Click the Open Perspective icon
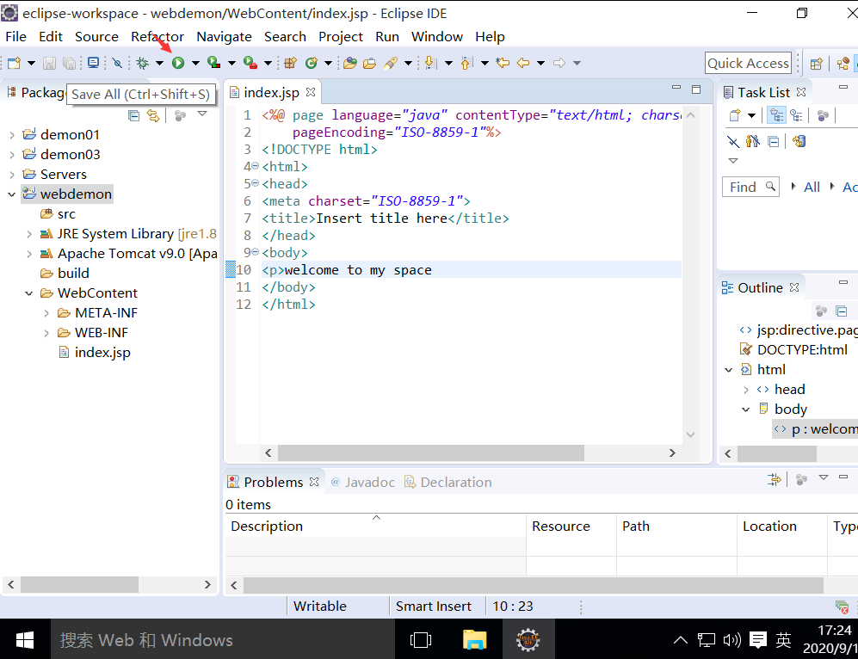The image size is (858, 659). click(x=817, y=64)
